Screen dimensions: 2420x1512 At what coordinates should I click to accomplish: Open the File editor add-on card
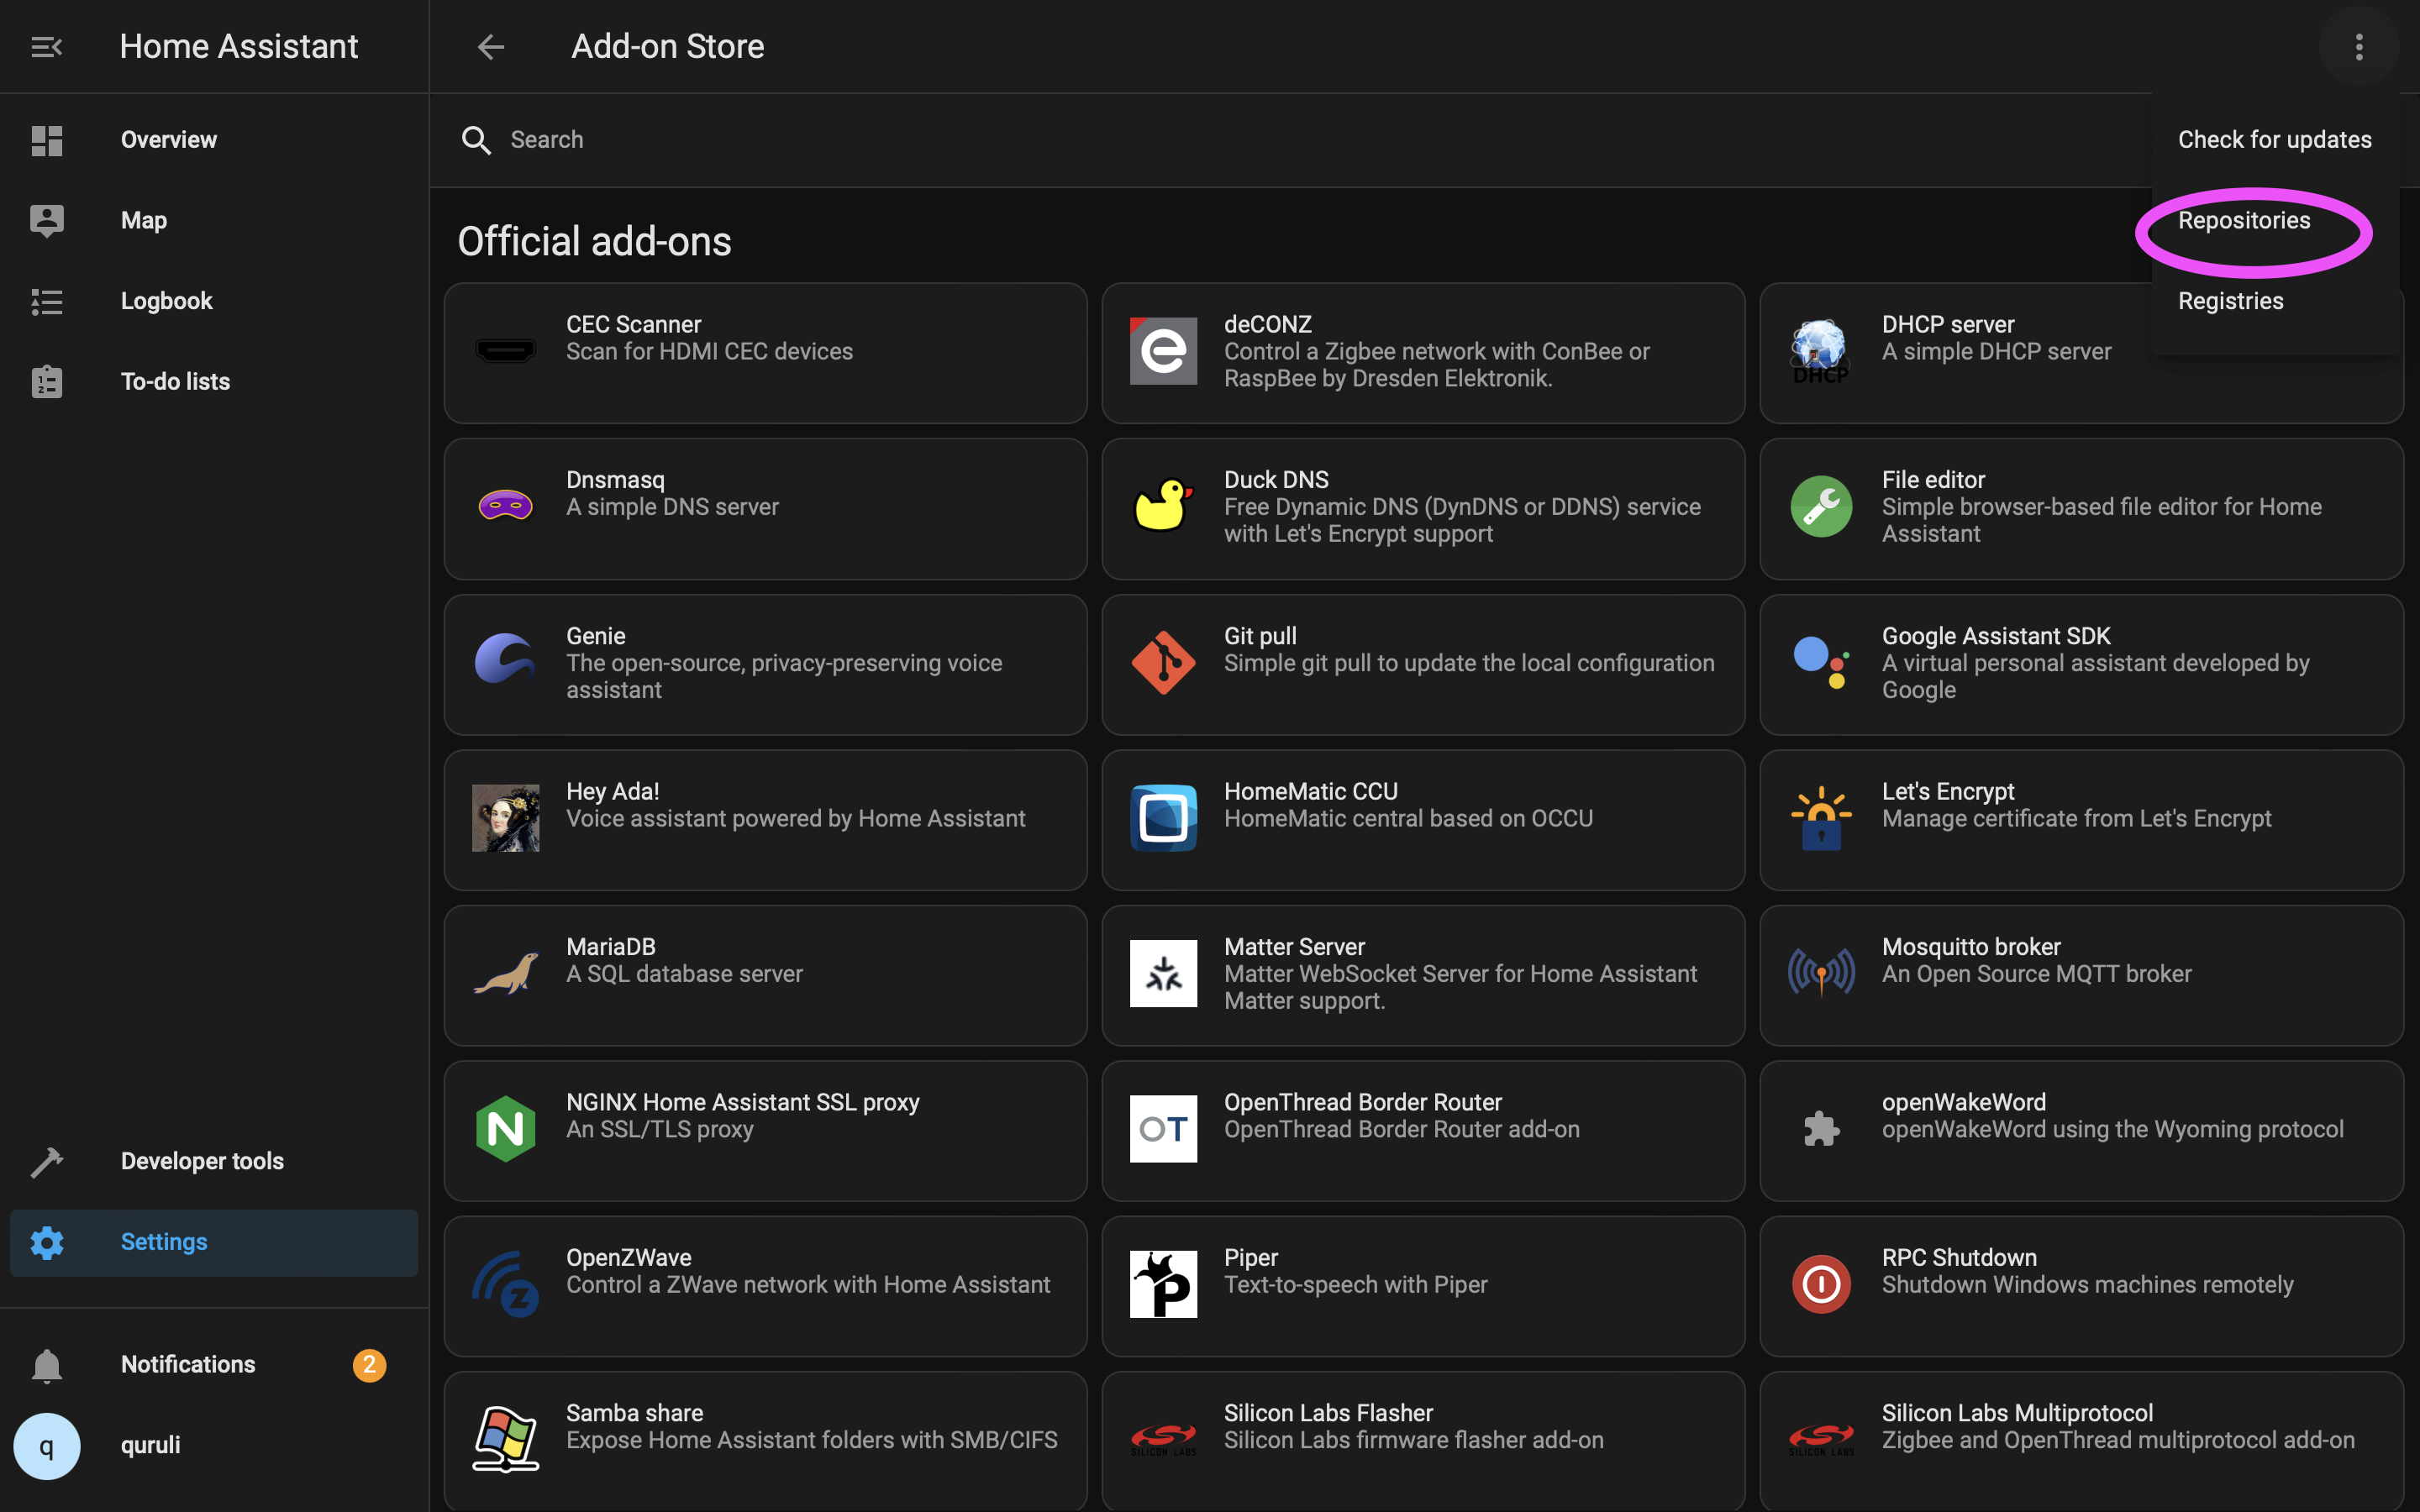tap(2080, 508)
